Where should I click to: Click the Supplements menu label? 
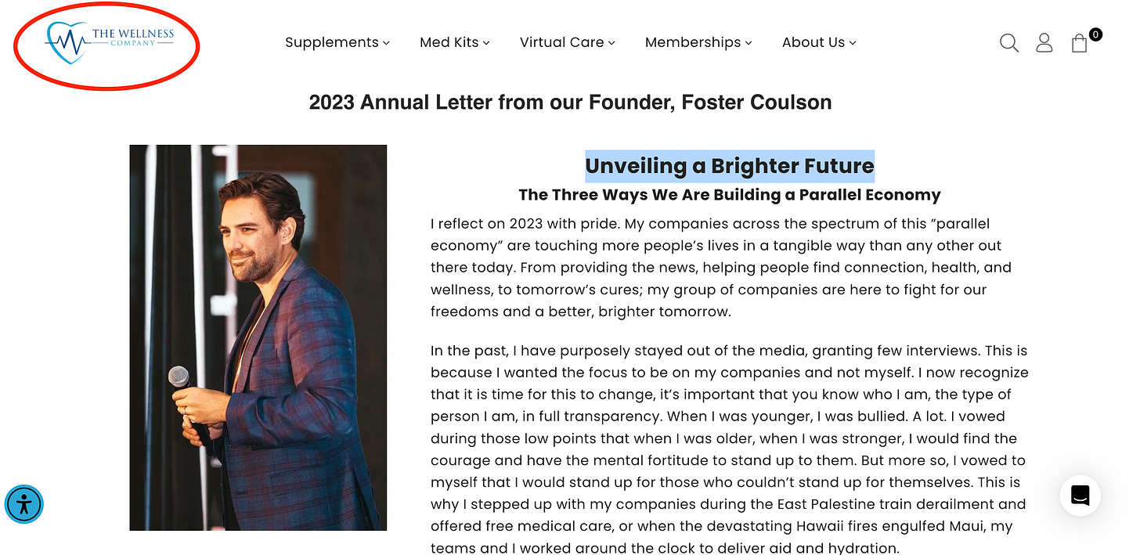[332, 42]
